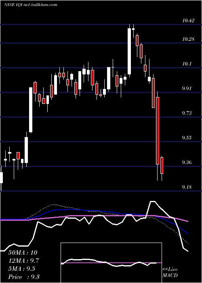The height and width of the screenshot is (283, 202).
Task: Select the 10.1 price axis label
Action: tap(187, 64)
